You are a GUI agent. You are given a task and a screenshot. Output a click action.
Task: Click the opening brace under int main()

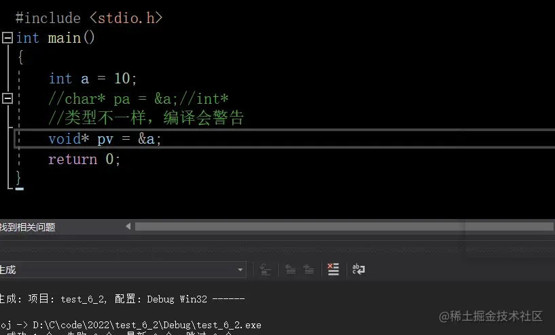(x=20, y=57)
